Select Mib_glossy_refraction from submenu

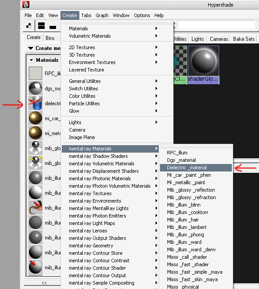[x=195, y=197]
